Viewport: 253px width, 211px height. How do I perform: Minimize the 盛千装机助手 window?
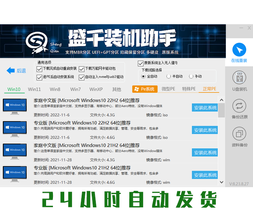241,28
